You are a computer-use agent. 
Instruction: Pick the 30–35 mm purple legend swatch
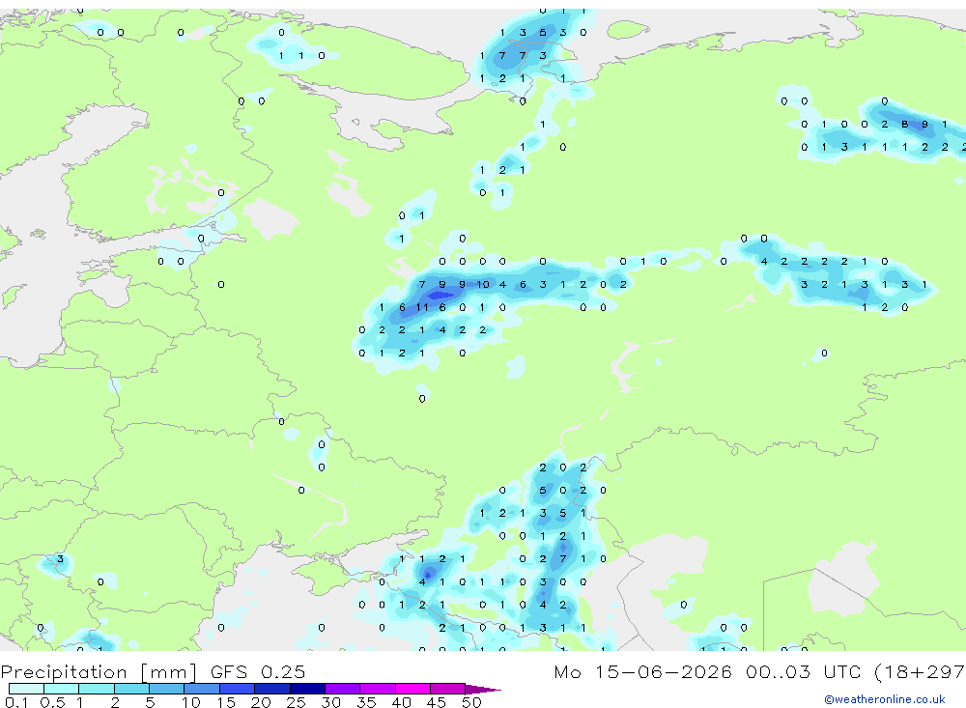tap(342, 689)
